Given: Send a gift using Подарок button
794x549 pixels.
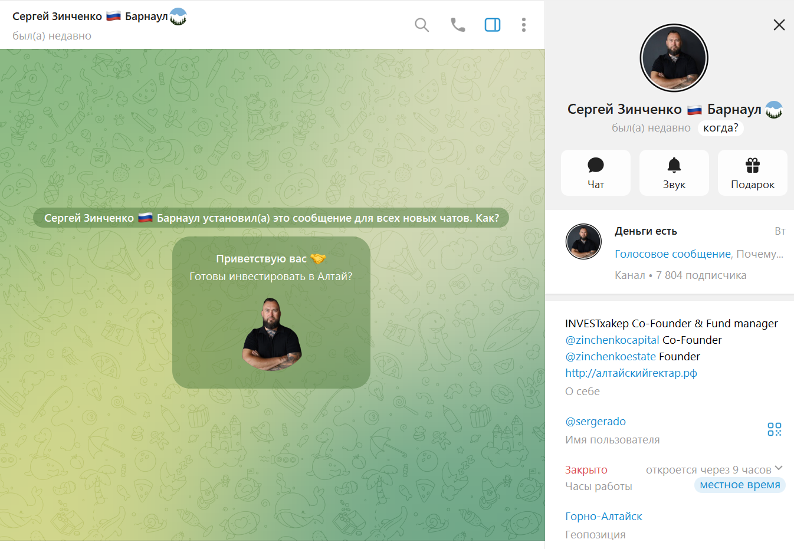Looking at the screenshot, I should (x=752, y=172).
